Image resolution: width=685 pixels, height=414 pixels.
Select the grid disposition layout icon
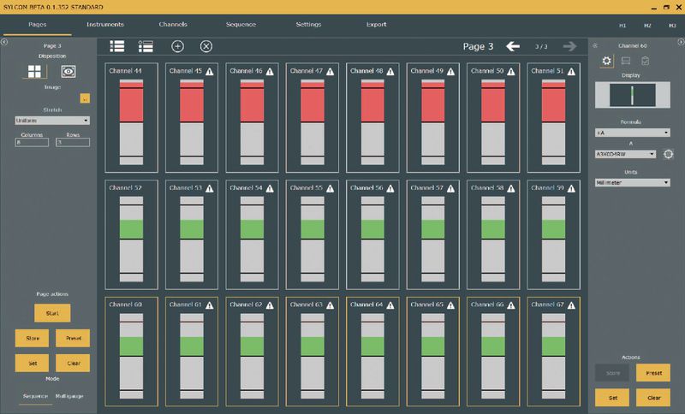[x=35, y=73]
